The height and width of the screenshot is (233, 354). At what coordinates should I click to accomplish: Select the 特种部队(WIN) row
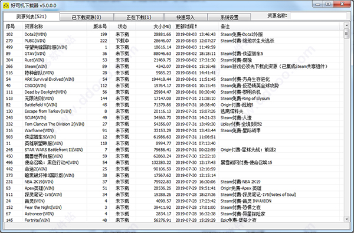(x=174, y=73)
